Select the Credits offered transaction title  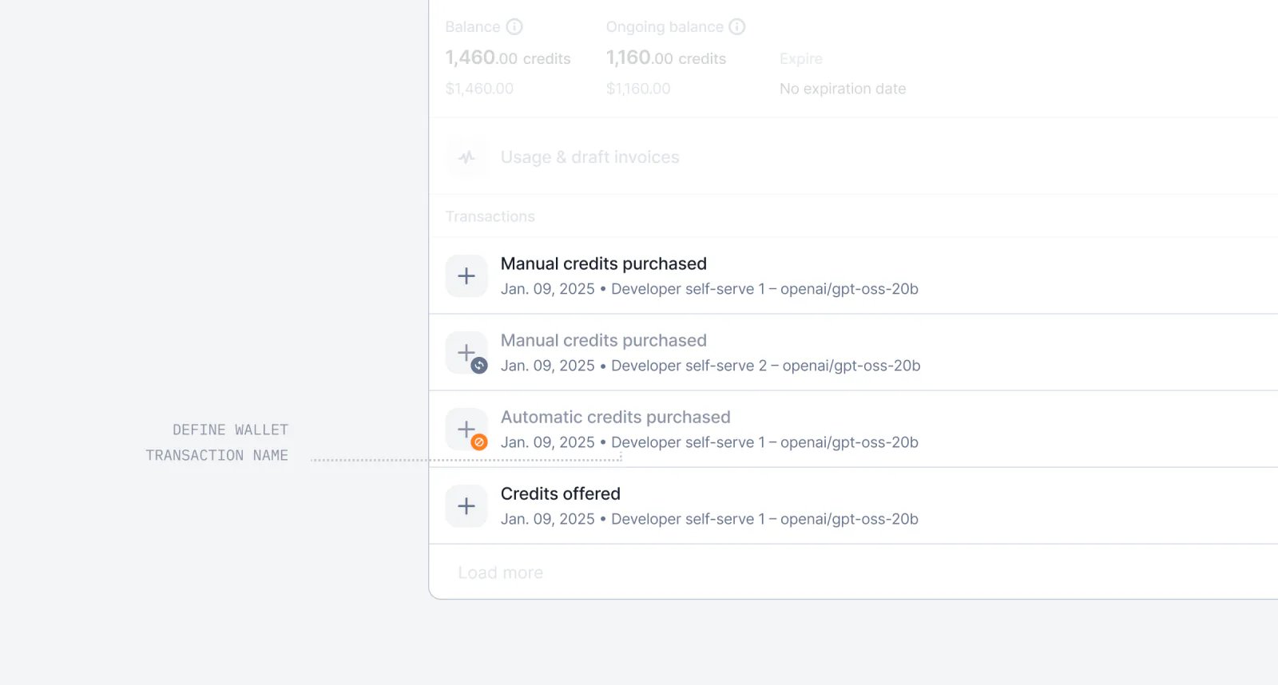[x=560, y=494]
